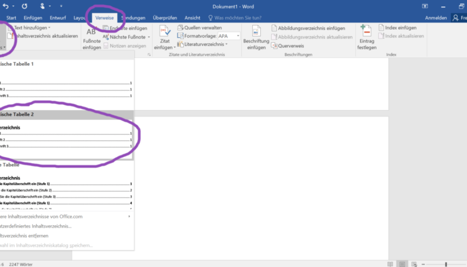Image resolution: width=467 pixels, height=267 pixels.
Task: Open the Überprüfen tab
Action: [x=165, y=18]
